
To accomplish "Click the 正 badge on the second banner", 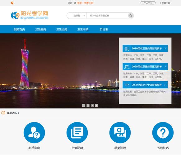I will tap(127, 67).
